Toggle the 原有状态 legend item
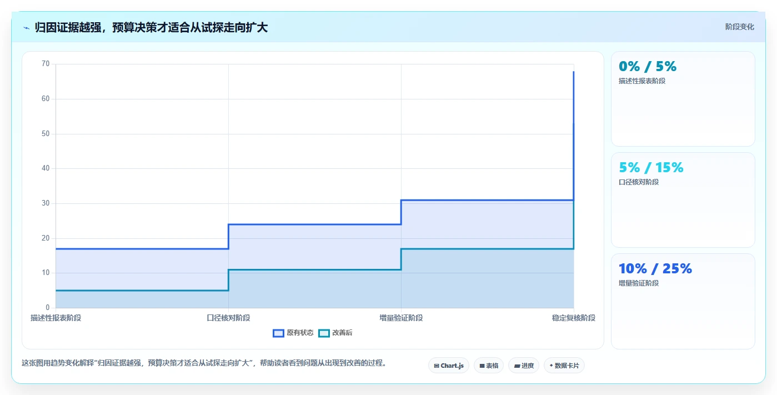Image resolution: width=777 pixels, height=395 pixels. [x=293, y=333]
